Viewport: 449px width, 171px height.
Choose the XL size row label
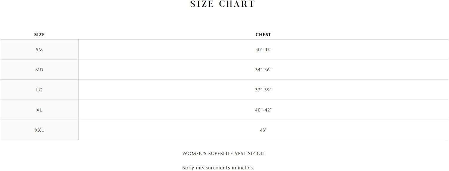coord(39,110)
